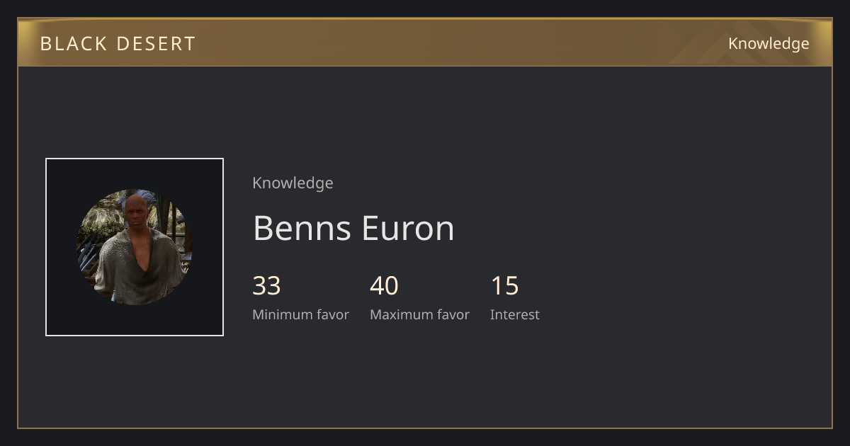Click the Benns Euron name heading

pos(353,228)
